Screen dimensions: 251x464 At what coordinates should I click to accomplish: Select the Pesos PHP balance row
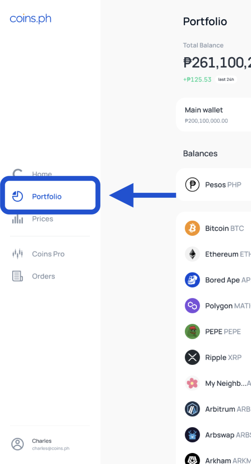point(214,185)
